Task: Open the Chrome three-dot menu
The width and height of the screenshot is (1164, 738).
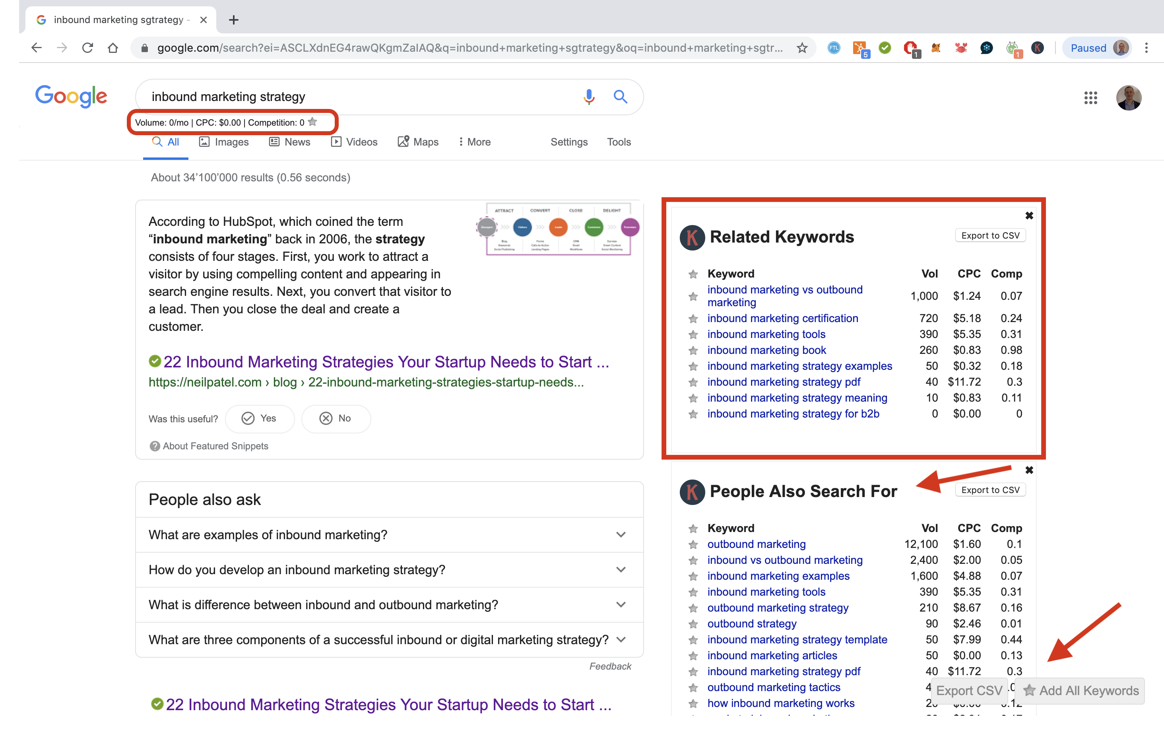Action: (1146, 48)
